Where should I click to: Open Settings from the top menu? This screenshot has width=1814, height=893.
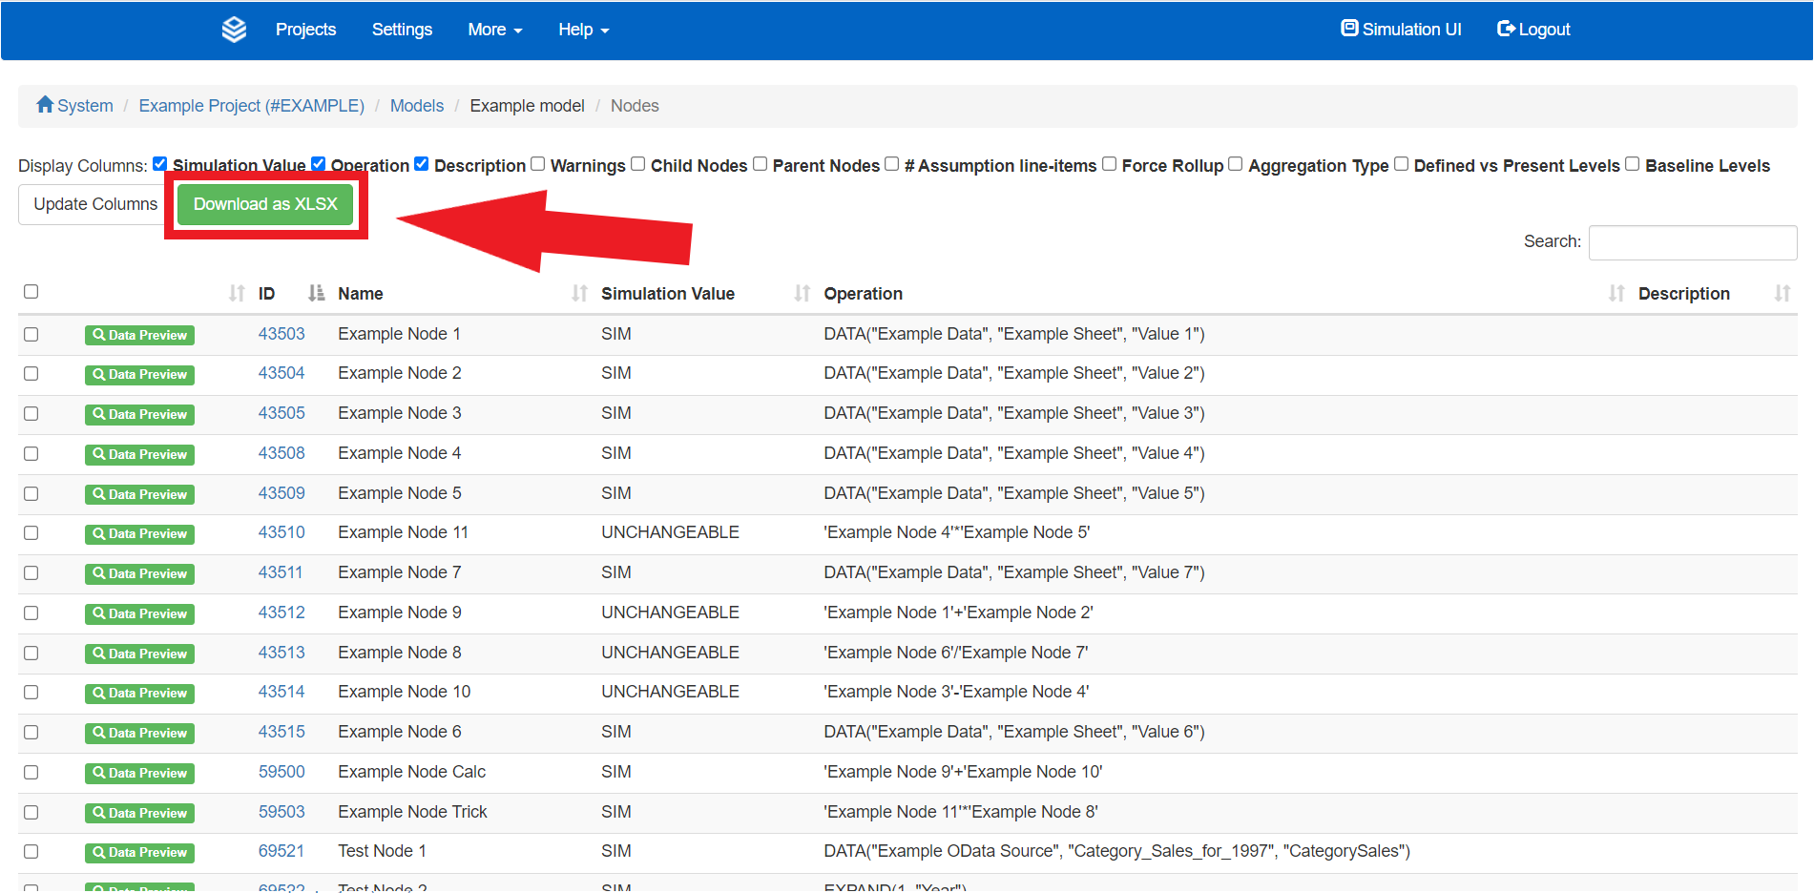[x=402, y=30]
